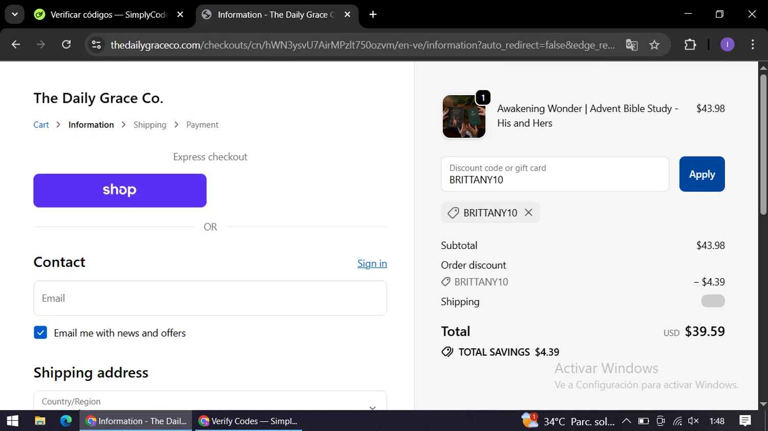Pay with Shop express checkout button
768x431 pixels.
click(x=120, y=190)
